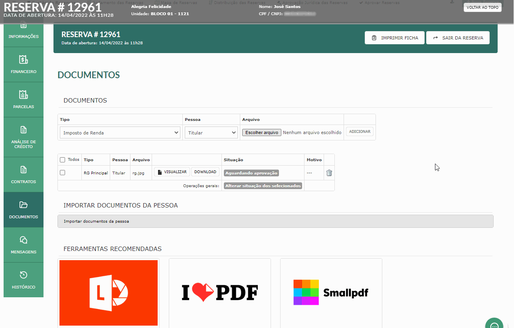
Task: Click Download for rg.jpg
Action: pos(205,172)
